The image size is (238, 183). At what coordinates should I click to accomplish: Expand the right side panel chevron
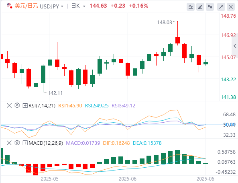click(x=235, y=45)
